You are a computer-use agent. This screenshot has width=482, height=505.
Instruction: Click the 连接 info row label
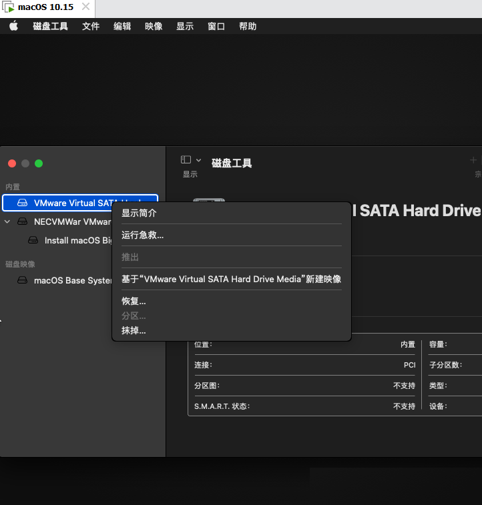(203, 365)
